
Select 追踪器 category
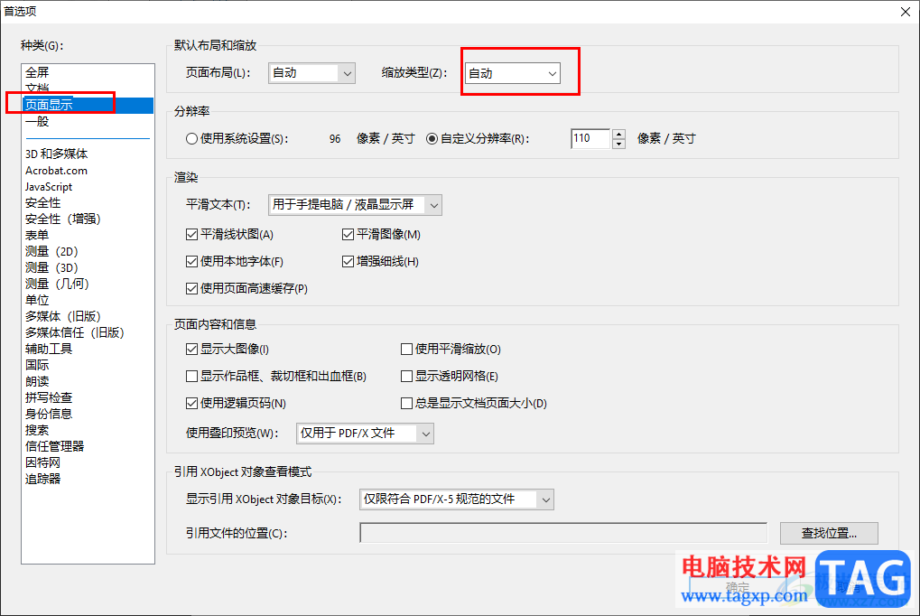click(x=42, y=479)
